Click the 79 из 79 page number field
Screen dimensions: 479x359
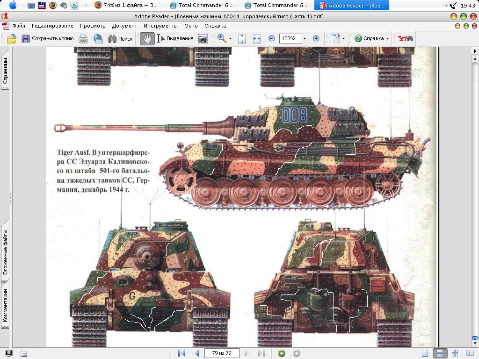point(221,353)
